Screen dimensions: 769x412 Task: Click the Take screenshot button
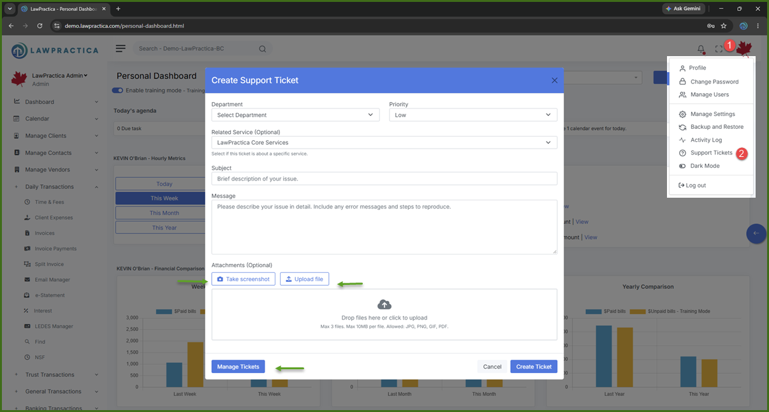(x=244, y=279)
